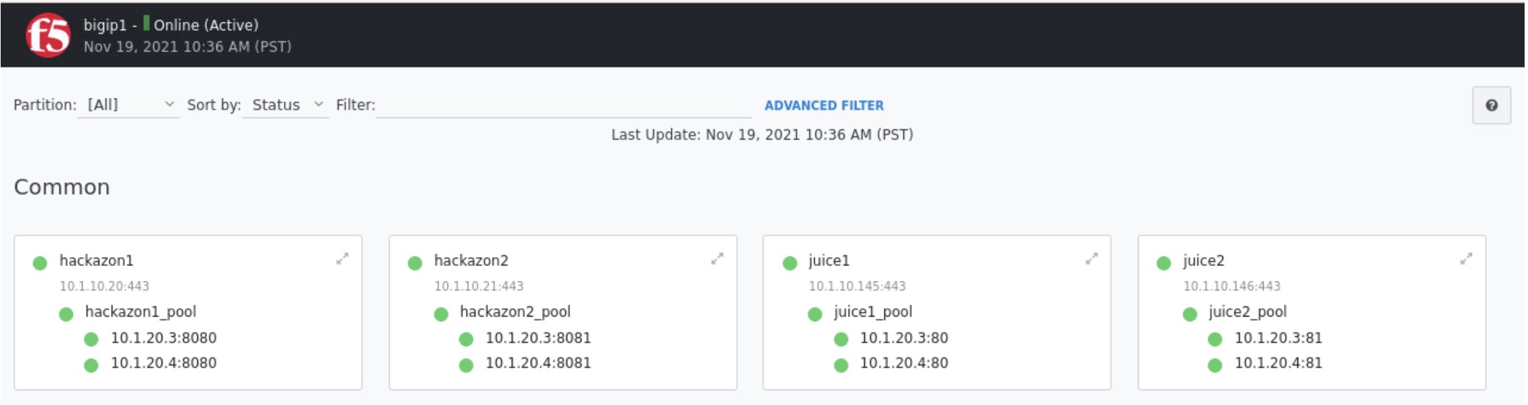The width and height of the screenshot is (1528, 405).
Task: Expand the juice1 card with arrow icon
Action: [x=1092, y=259]
